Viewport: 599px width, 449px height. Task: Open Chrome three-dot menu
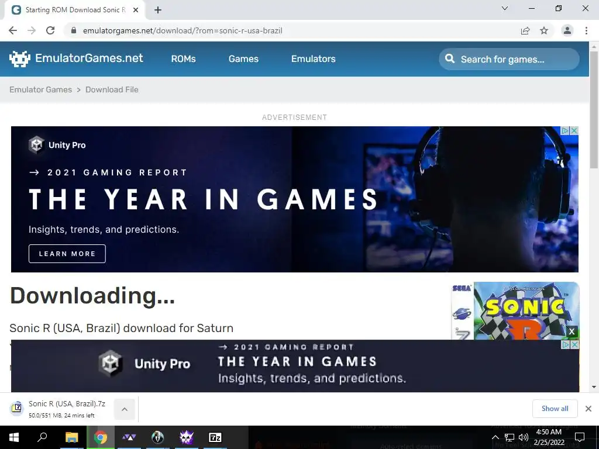[586, 30]
